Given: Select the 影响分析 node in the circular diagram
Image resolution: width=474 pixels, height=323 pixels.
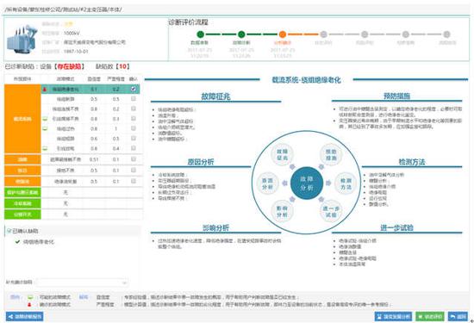Looking at the screenshot, I should pyautogui.click(x=282, y=212).
